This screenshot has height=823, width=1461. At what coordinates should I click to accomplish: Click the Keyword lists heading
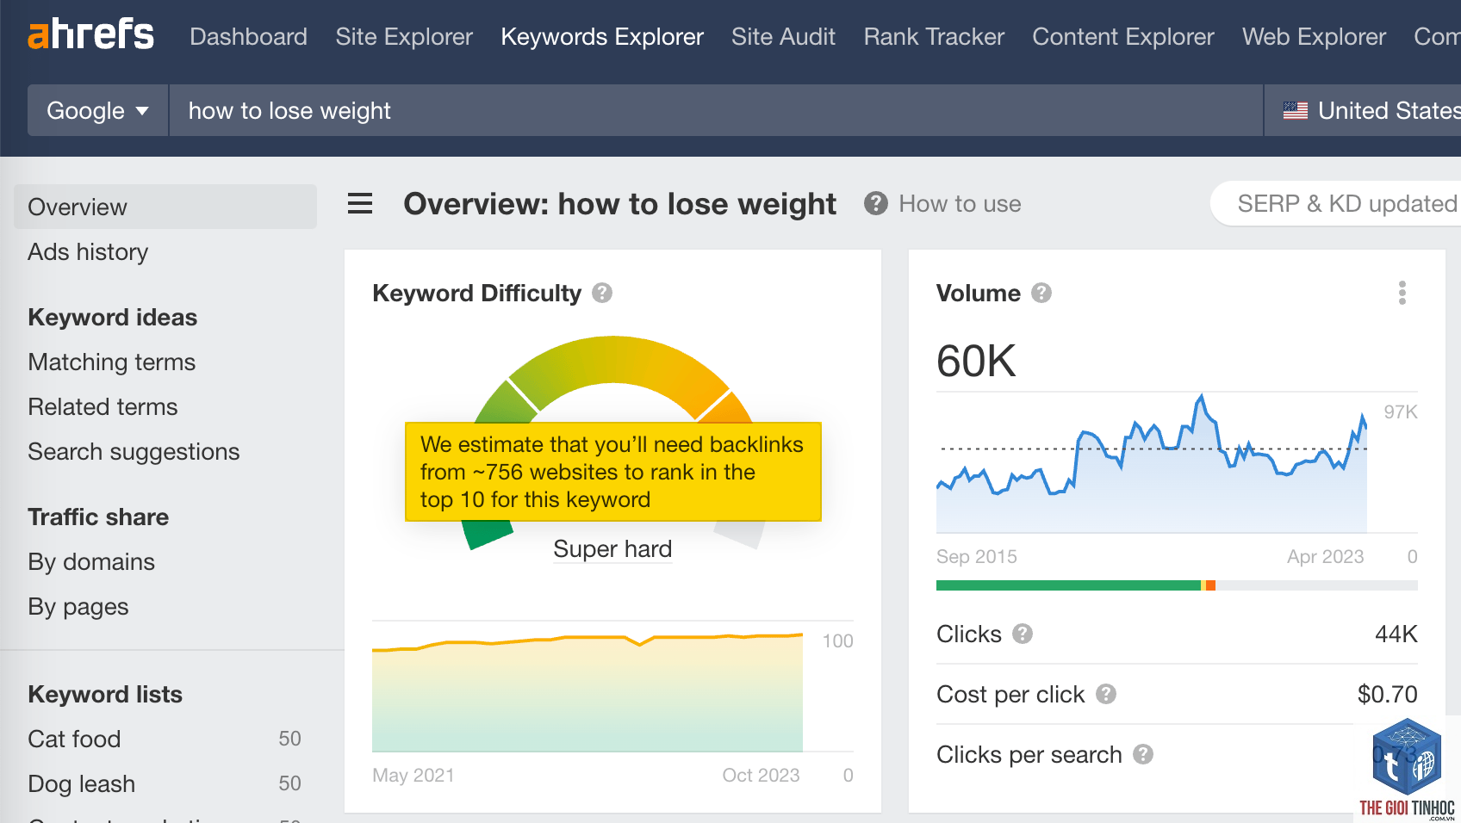point(105,694)
